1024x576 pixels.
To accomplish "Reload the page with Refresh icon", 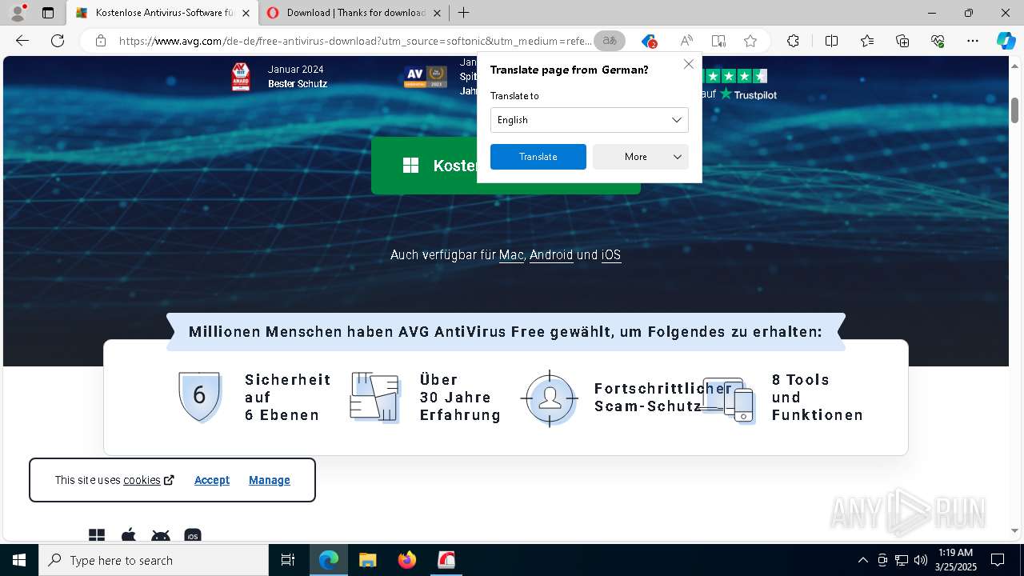I will point(58,41).
